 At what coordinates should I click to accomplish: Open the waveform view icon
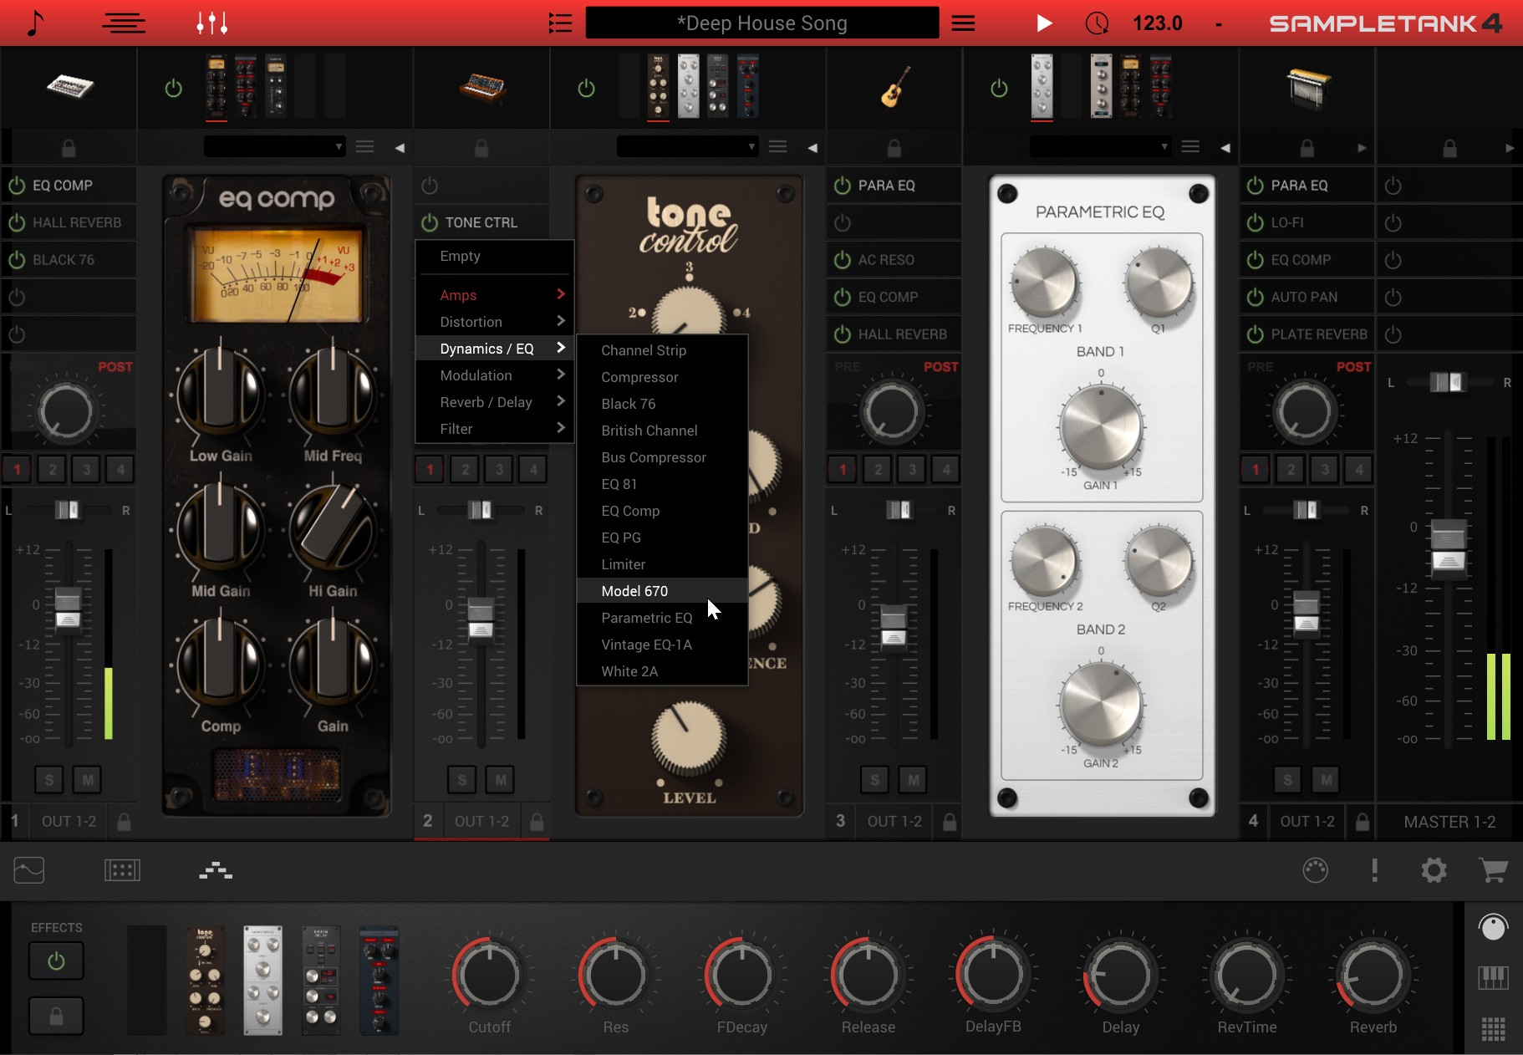[29, 871]
